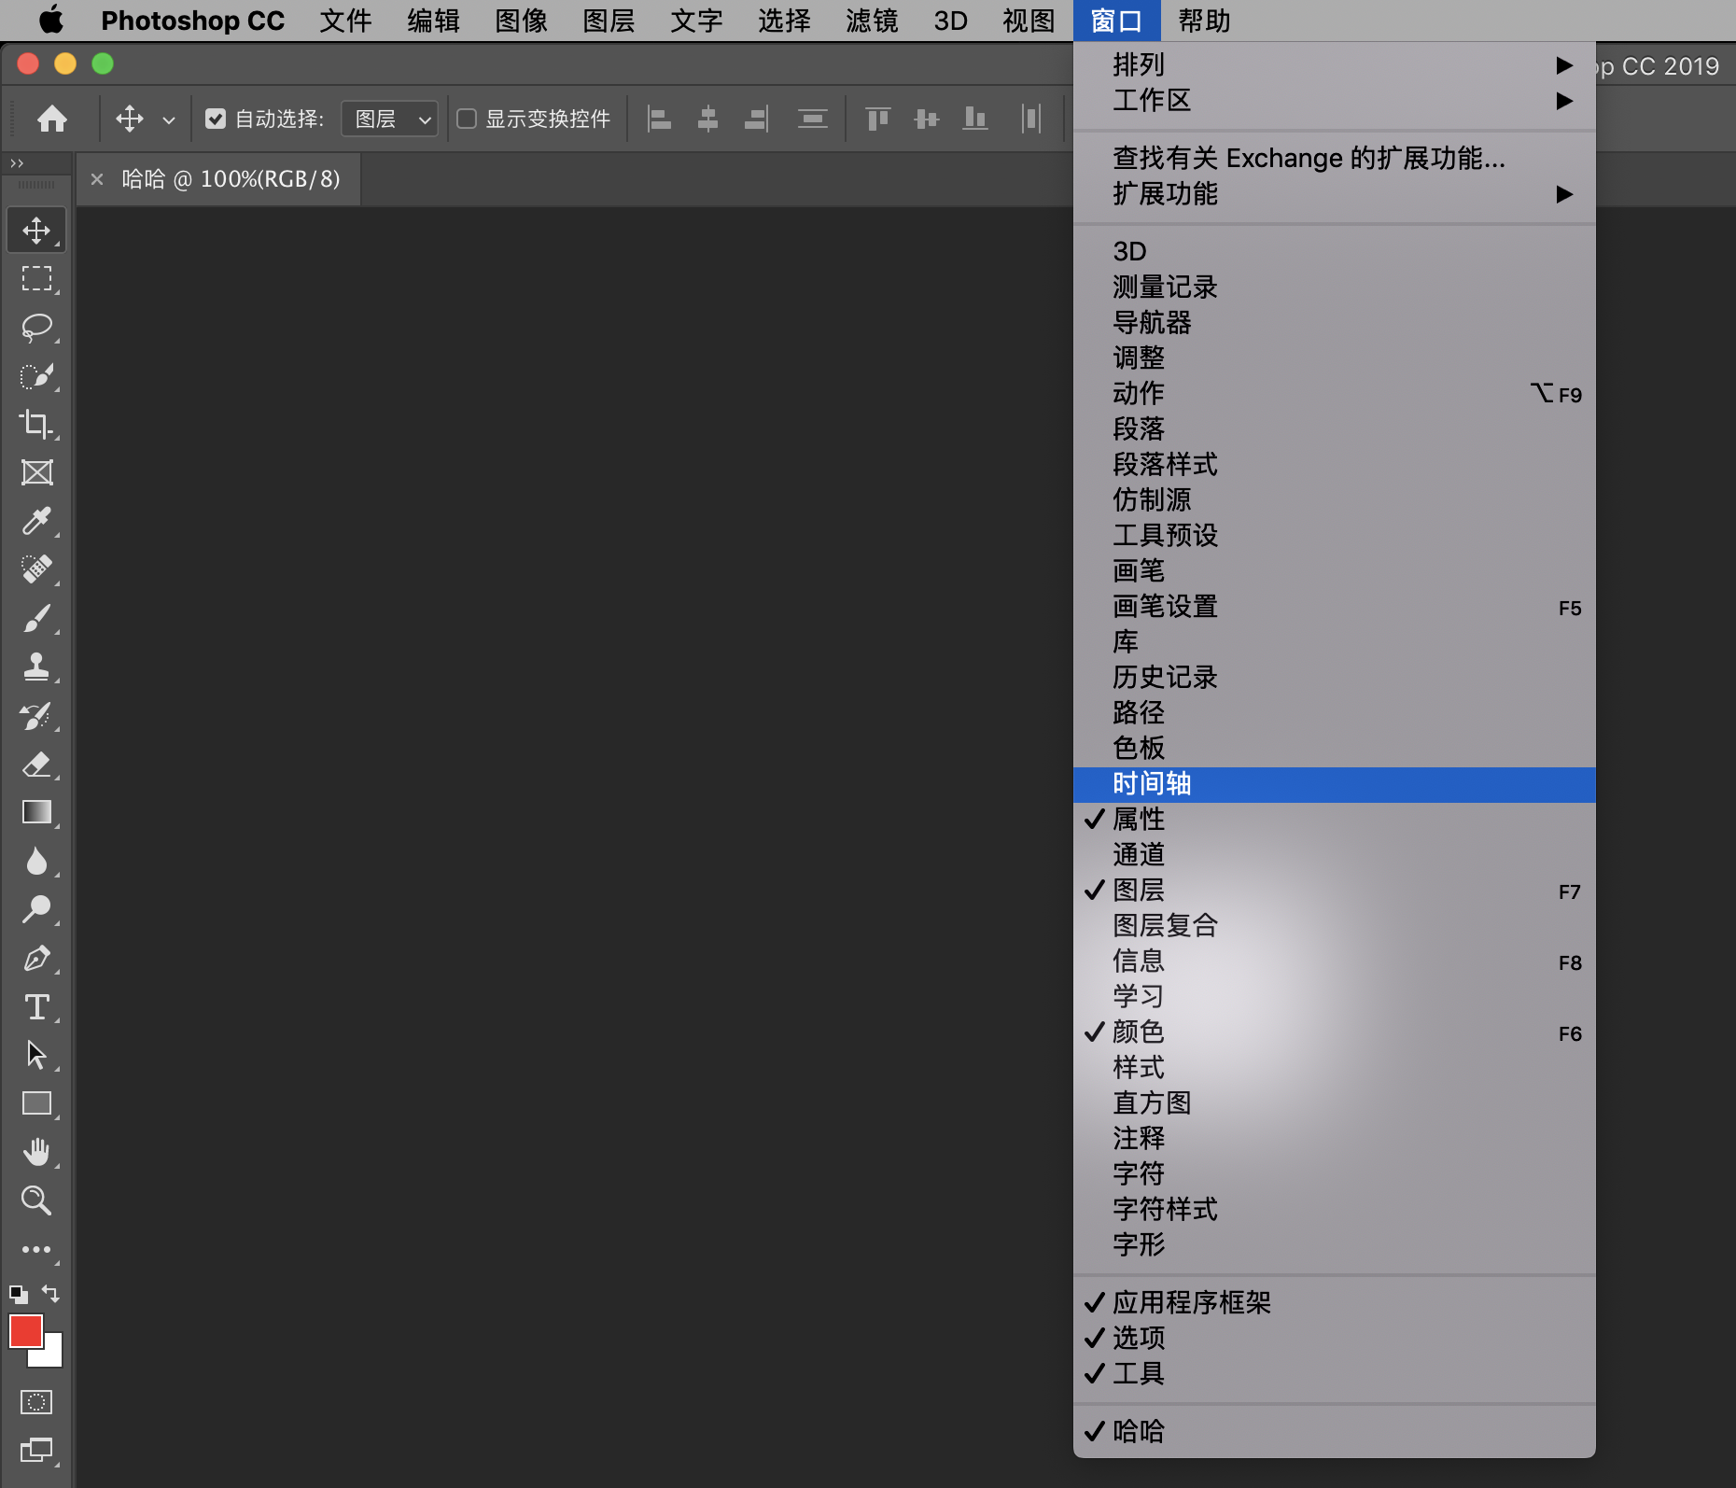The width and height of the screenshot is (1736, 1488).
Task: Toggle the 属性 panel off
Action: pos(1335,819)
